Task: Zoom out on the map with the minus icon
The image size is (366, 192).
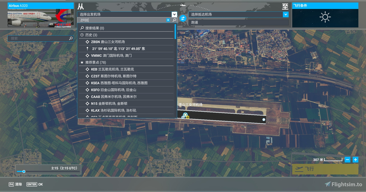Action: [348, 159]
